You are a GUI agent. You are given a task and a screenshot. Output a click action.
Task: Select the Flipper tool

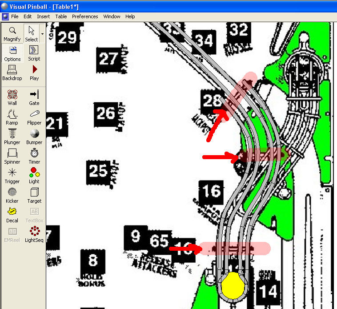pos(34,116)
